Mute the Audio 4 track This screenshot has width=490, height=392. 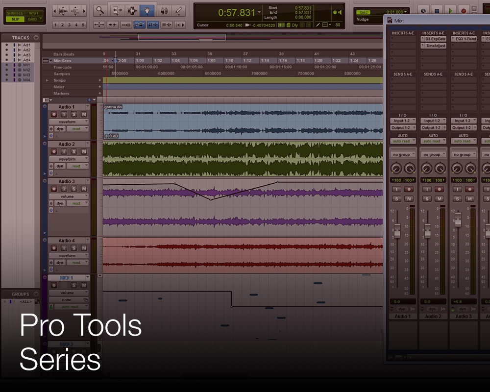click(x=84, y=248)
